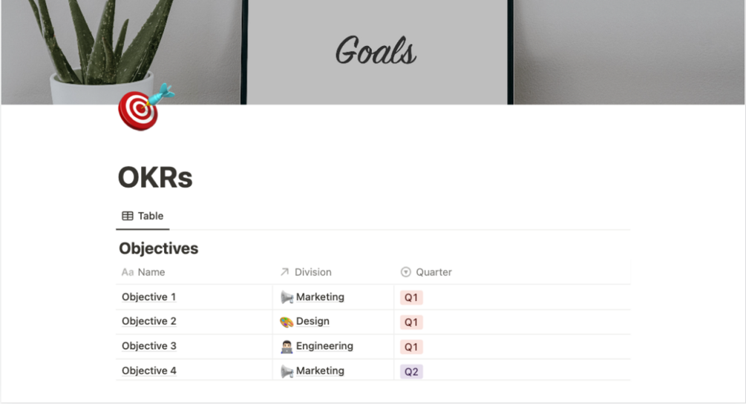Click the Goals cover image
The height and width of the screenshot is (404, 746).
pyautogui.click(x=376, y=52)
